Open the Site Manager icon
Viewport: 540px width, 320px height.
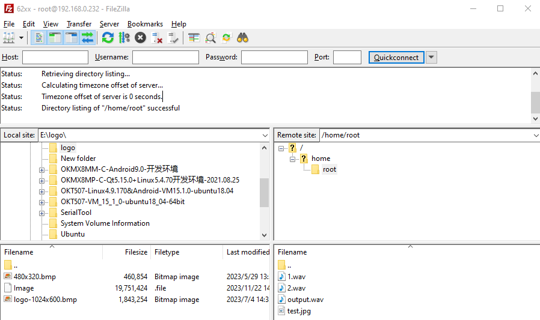point(8,38)
